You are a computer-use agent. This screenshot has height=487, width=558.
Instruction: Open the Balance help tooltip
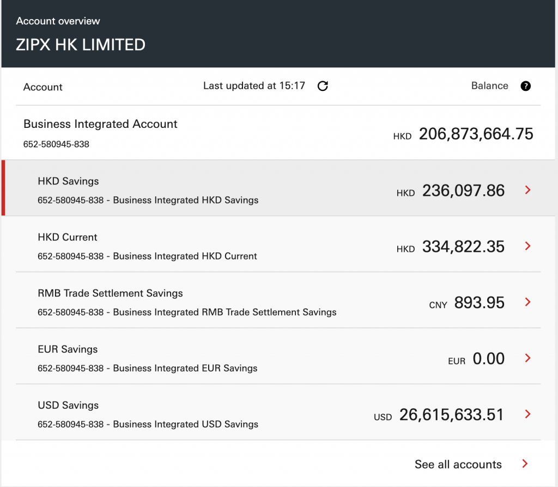click(525, 86)
